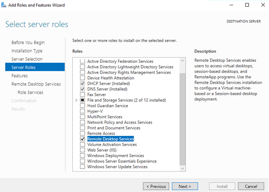Minimize the wizard window
Image resolution: width=269 pixels, height=192 pixels.
click(231, 5)
